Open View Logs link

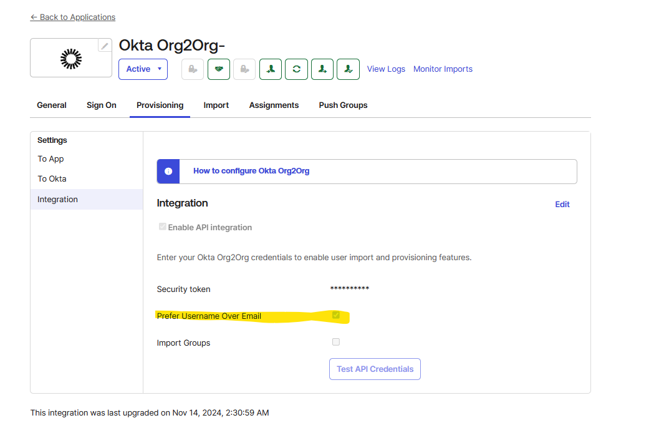[386, 69]
